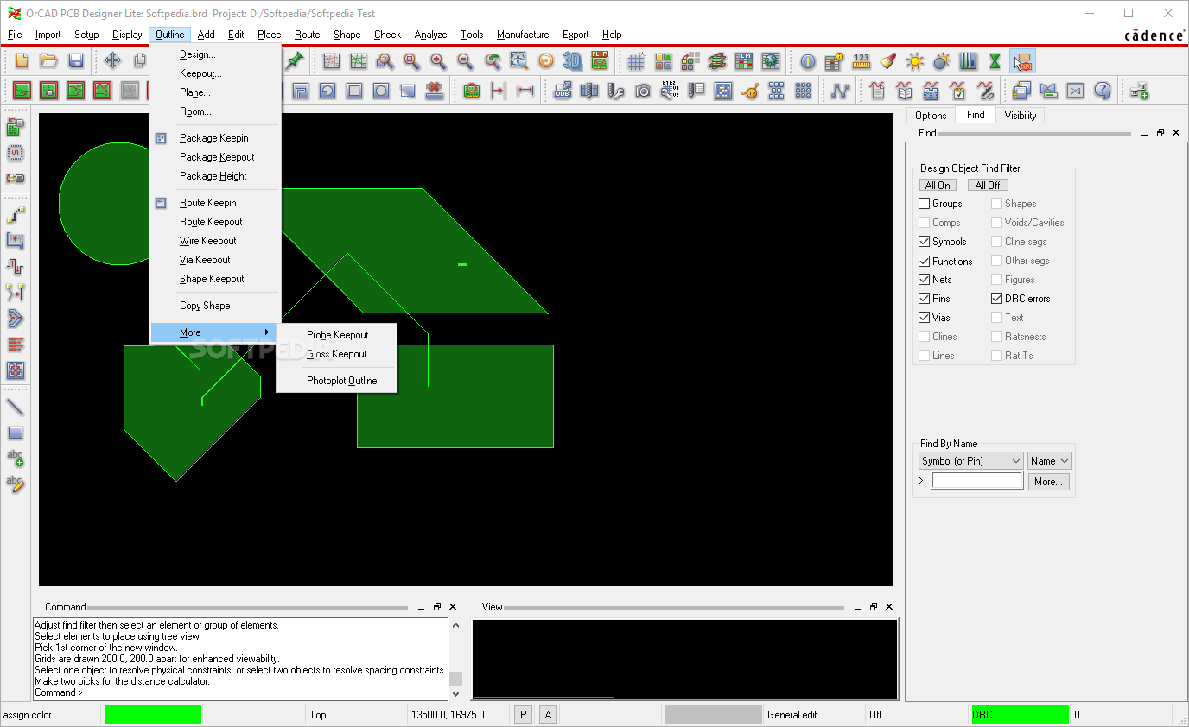Expand the More submenu in Outline menu
Image resolution: width=1189 pixels, height=727 pixels.
click(x=213, y=332)
